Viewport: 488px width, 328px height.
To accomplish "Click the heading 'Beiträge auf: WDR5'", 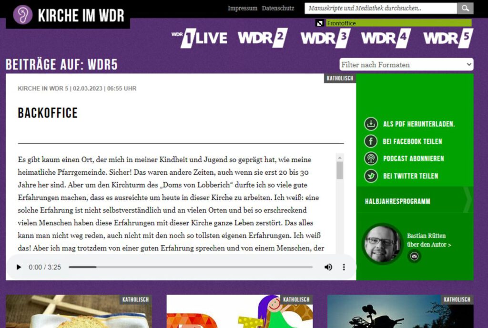I will coord(61,65).
